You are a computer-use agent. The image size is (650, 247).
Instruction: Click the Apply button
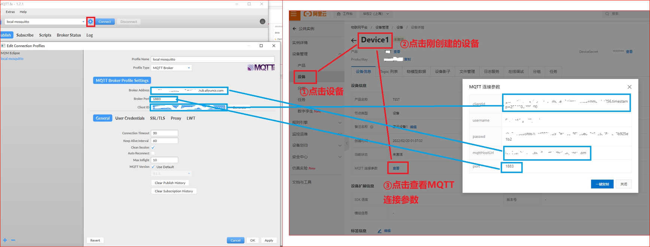tap(269, 240)
